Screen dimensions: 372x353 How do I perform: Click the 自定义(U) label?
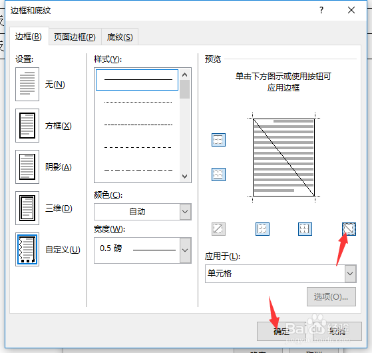click(x=63, y=250)
